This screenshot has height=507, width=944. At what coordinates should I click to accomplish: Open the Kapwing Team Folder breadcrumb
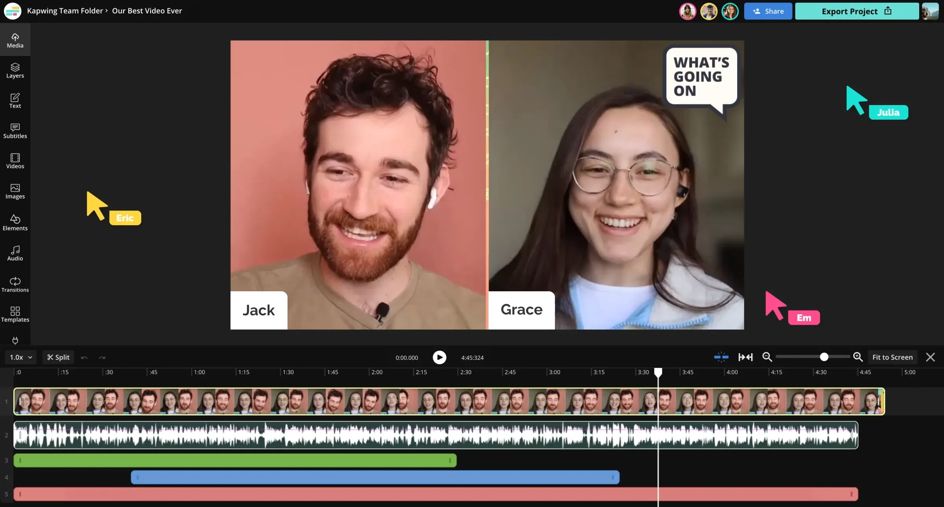pyautogui.click(x=65, y=11)
